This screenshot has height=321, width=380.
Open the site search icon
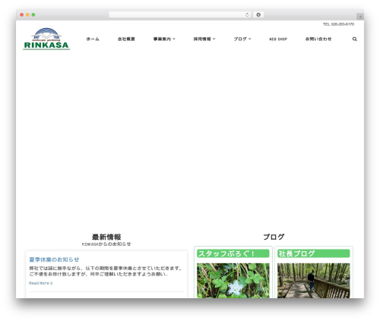coord(354,39)
